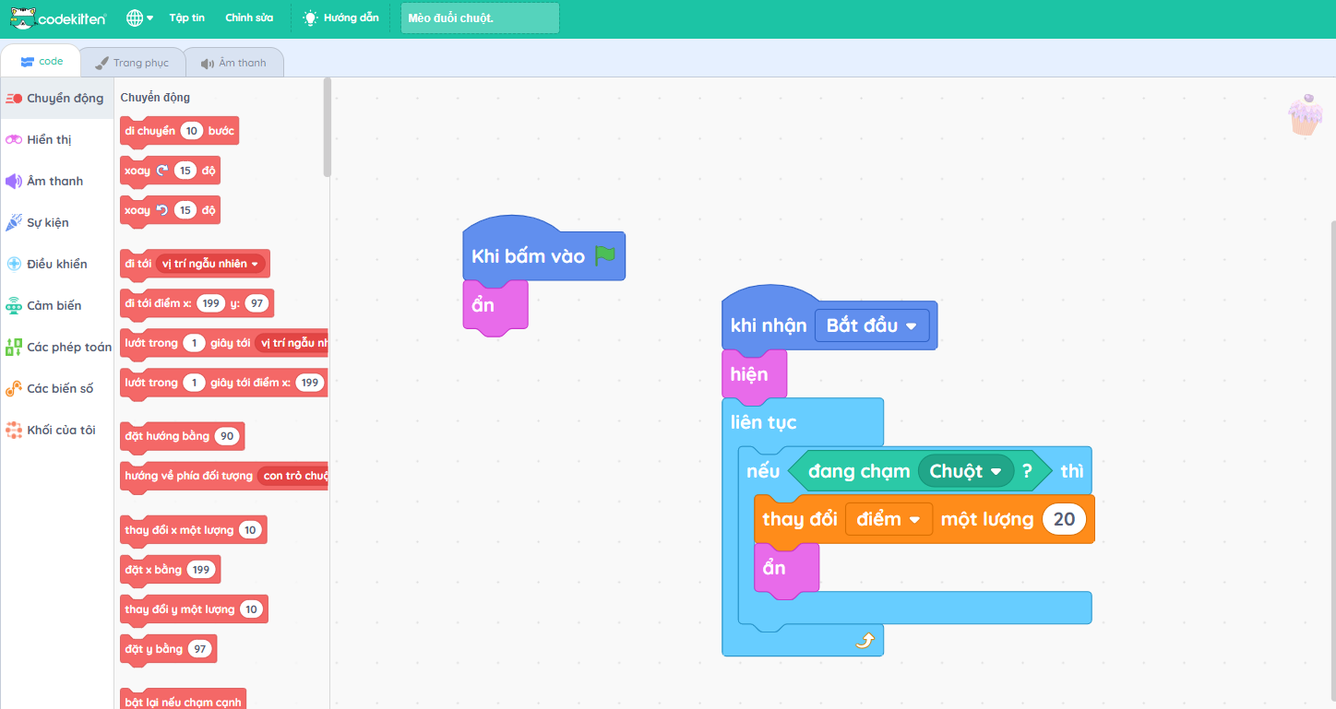Select the Các biến số category icon

tap(14, 389)
